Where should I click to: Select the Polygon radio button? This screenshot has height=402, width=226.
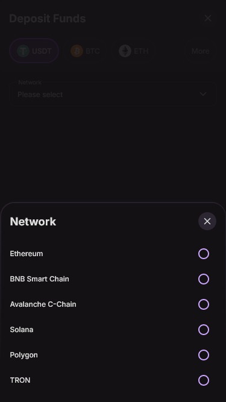[204, 355]
